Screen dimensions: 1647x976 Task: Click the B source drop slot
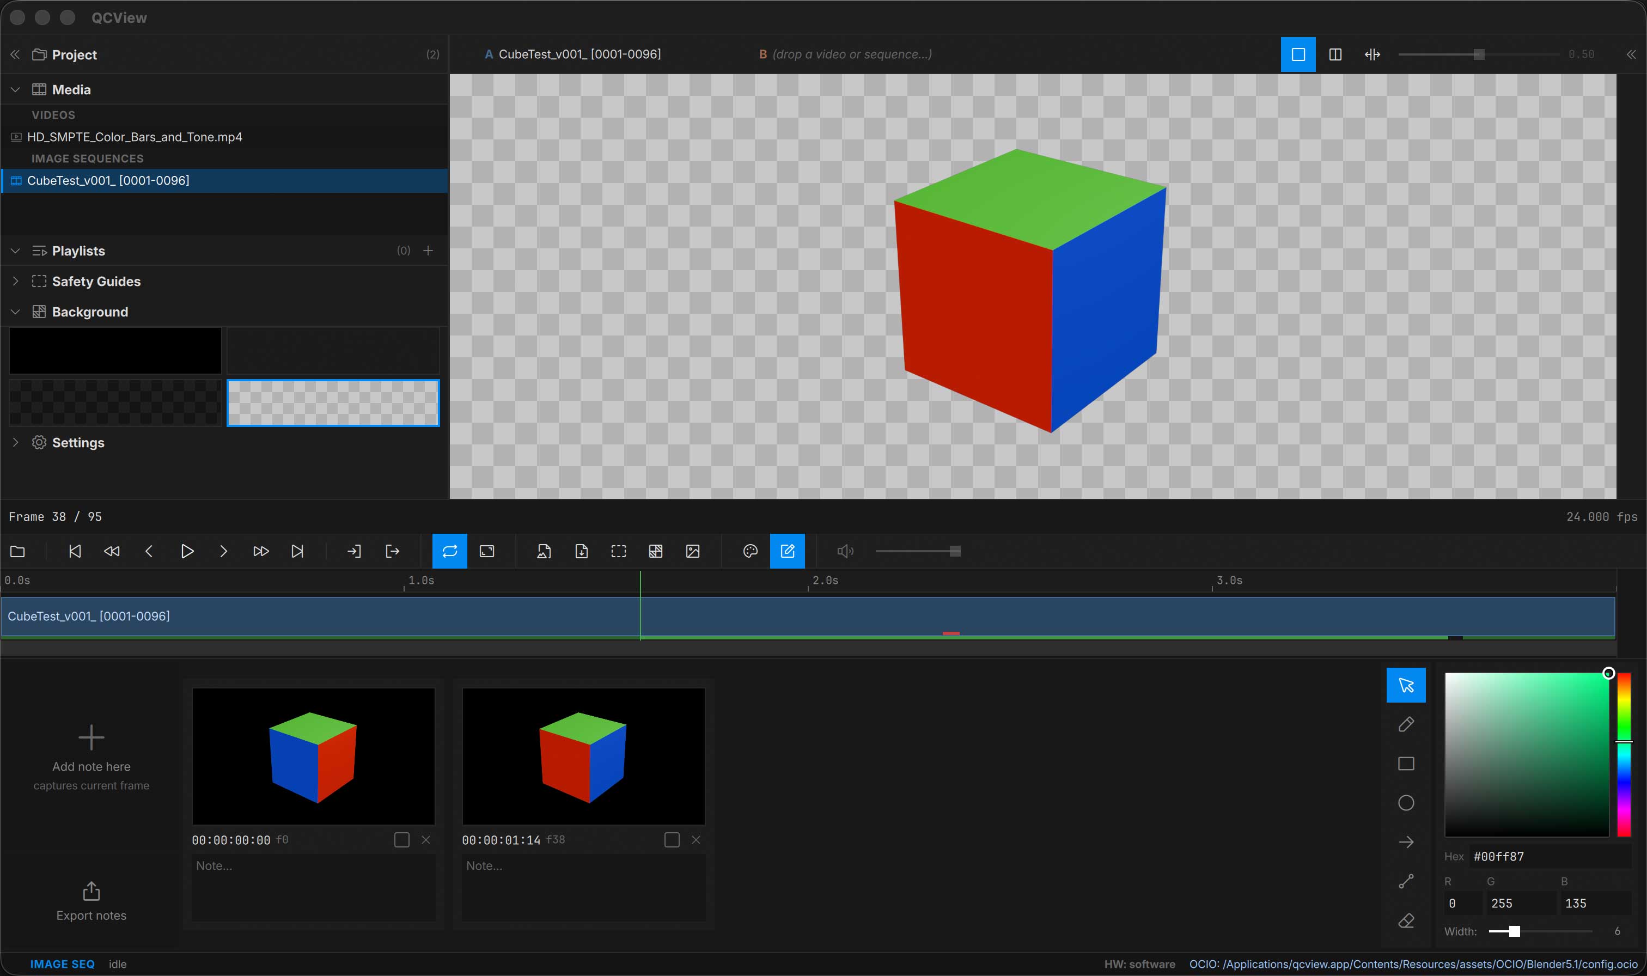point(845,54)
